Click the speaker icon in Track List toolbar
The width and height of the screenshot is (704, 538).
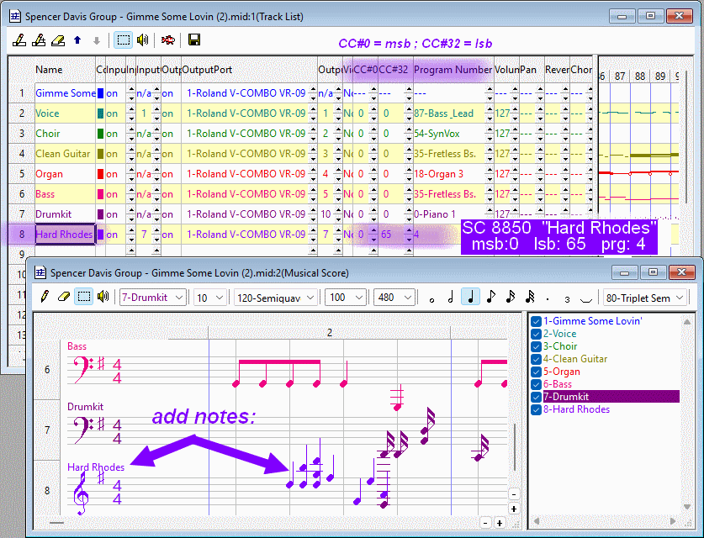(x=142, y=40)
